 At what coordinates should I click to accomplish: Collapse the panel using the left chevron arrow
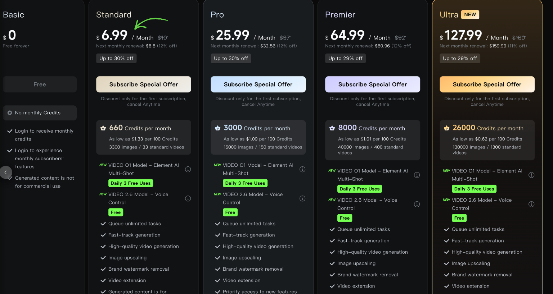6,173
